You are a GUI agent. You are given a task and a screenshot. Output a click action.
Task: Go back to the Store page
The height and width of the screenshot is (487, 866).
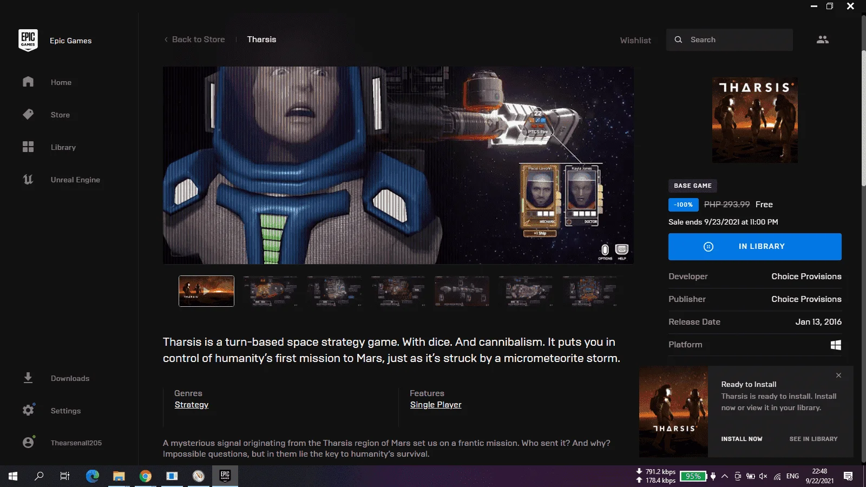(194, 40)
